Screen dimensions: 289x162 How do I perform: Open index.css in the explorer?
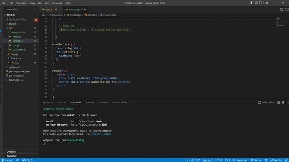(16, 58)
